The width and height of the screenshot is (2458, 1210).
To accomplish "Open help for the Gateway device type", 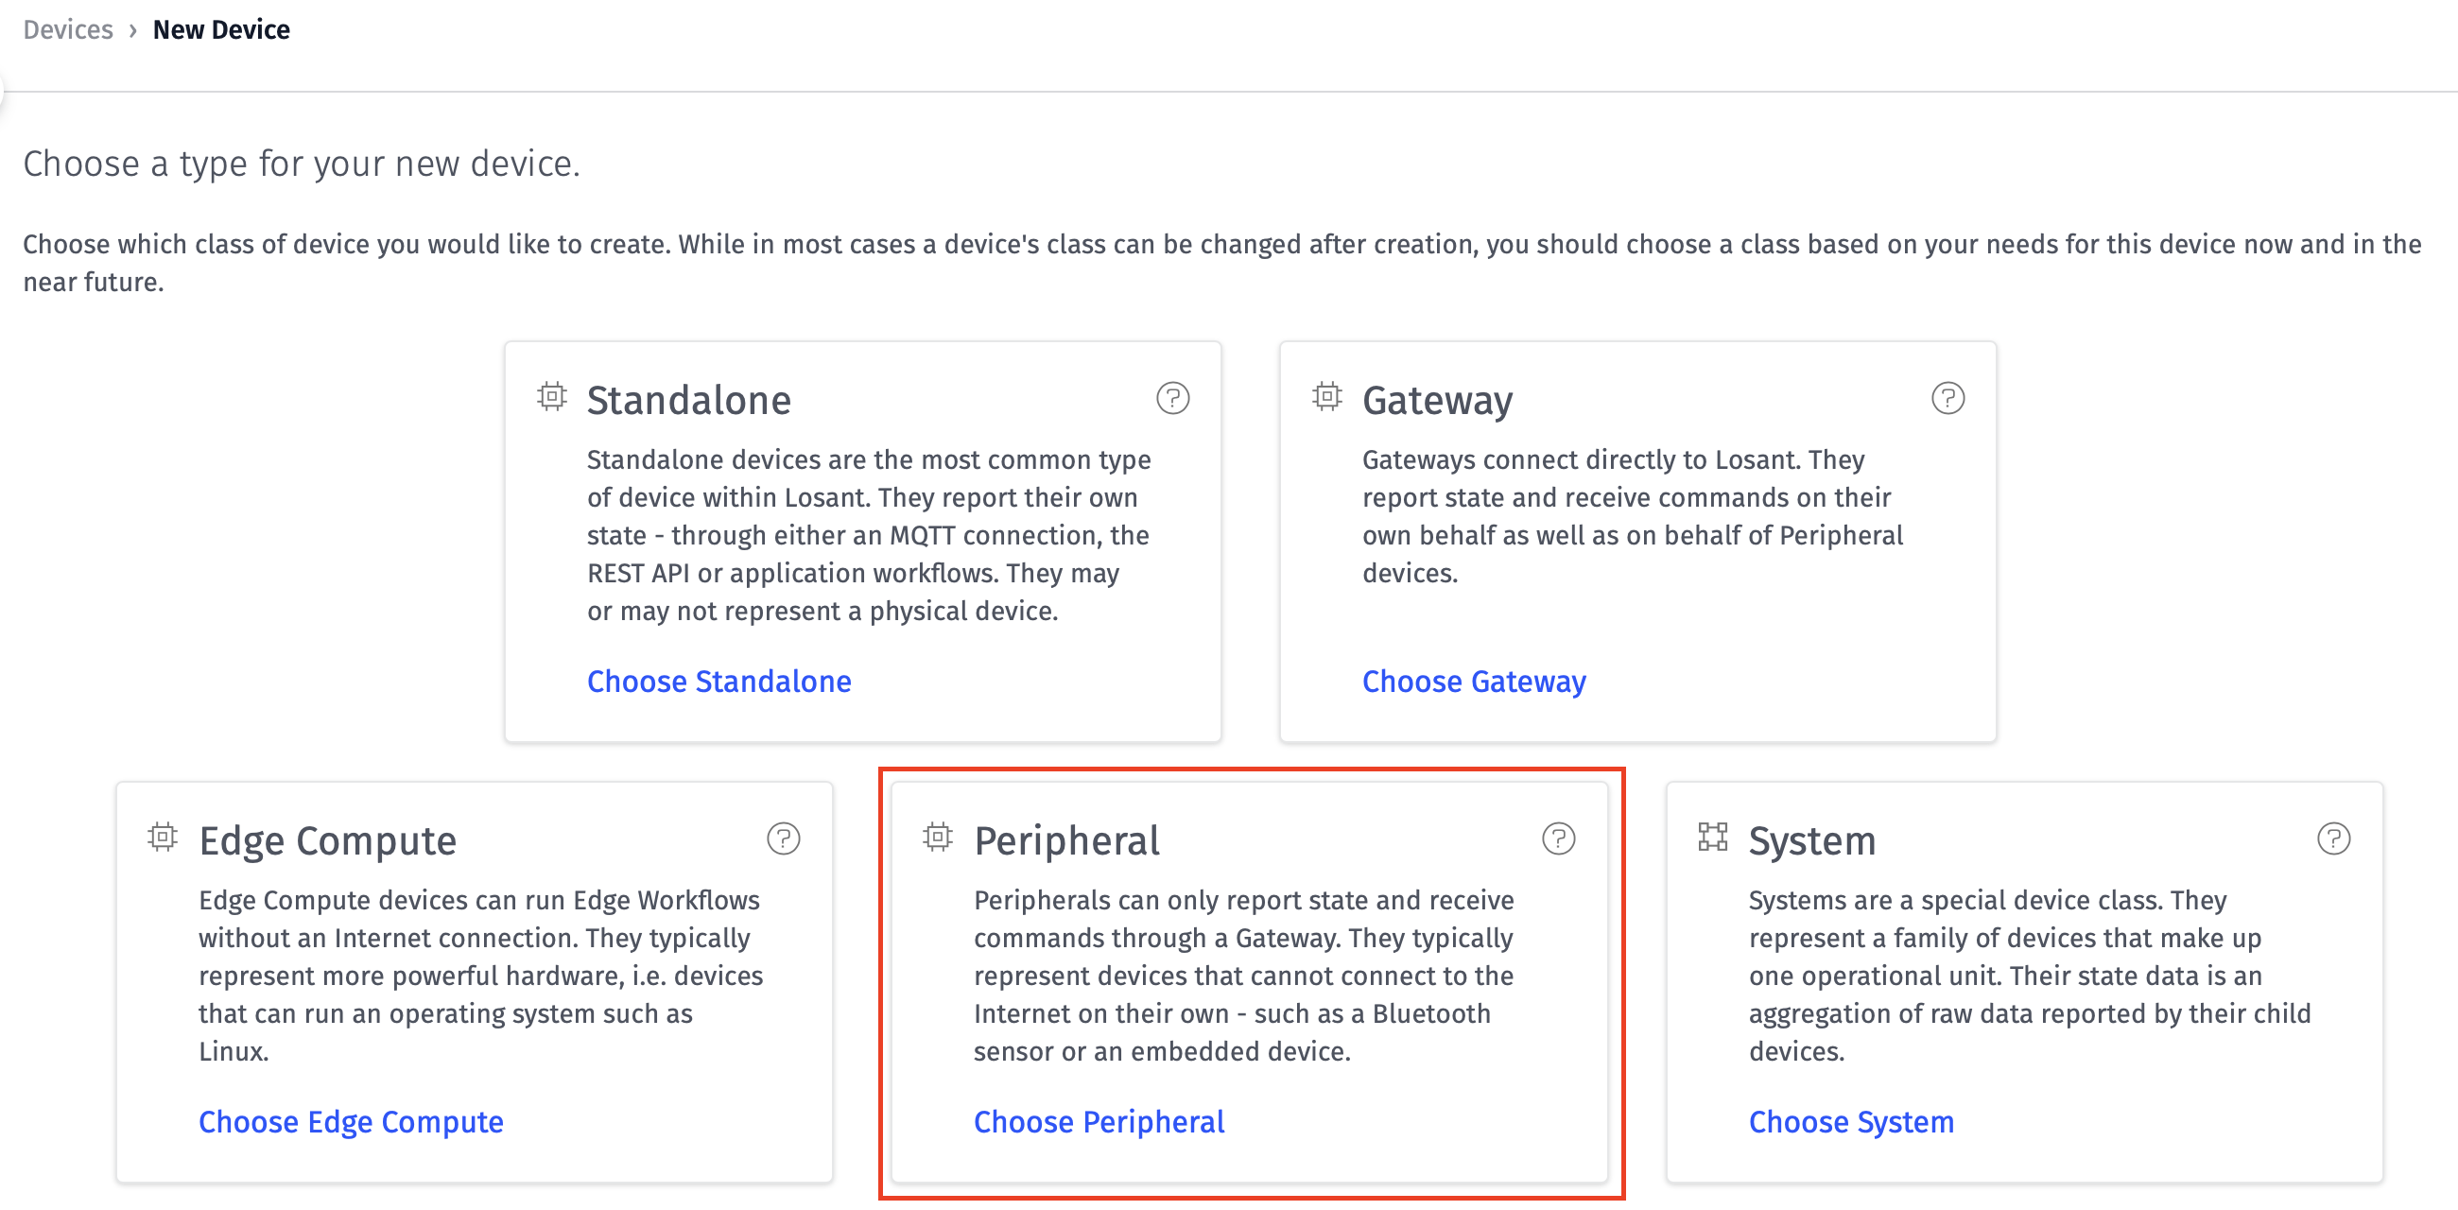I will pyautogui.click(x=1947, y=398).
